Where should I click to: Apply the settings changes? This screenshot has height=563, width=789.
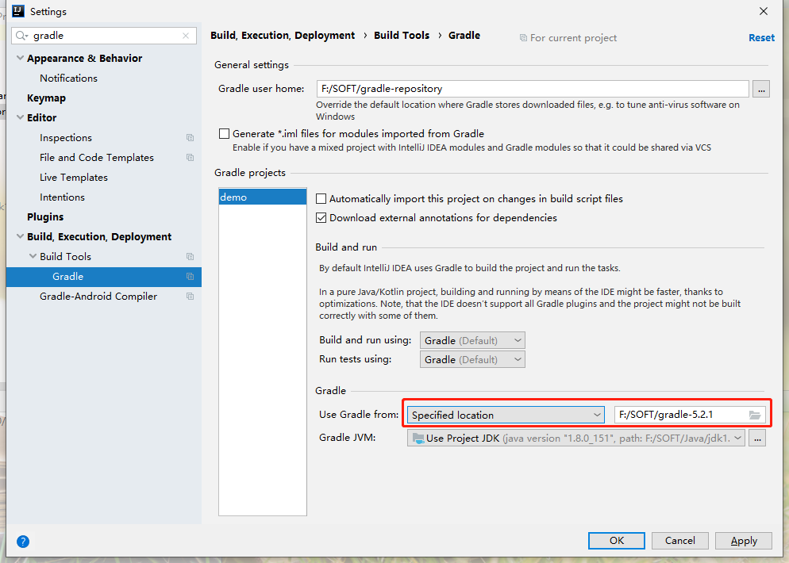pos(743,540)
